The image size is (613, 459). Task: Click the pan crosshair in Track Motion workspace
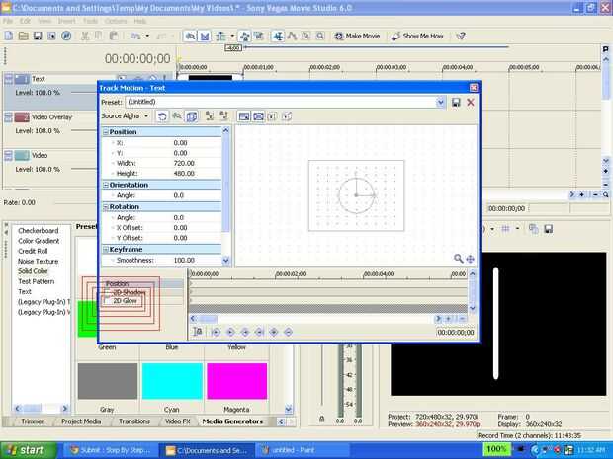click(x=471, y=259)
